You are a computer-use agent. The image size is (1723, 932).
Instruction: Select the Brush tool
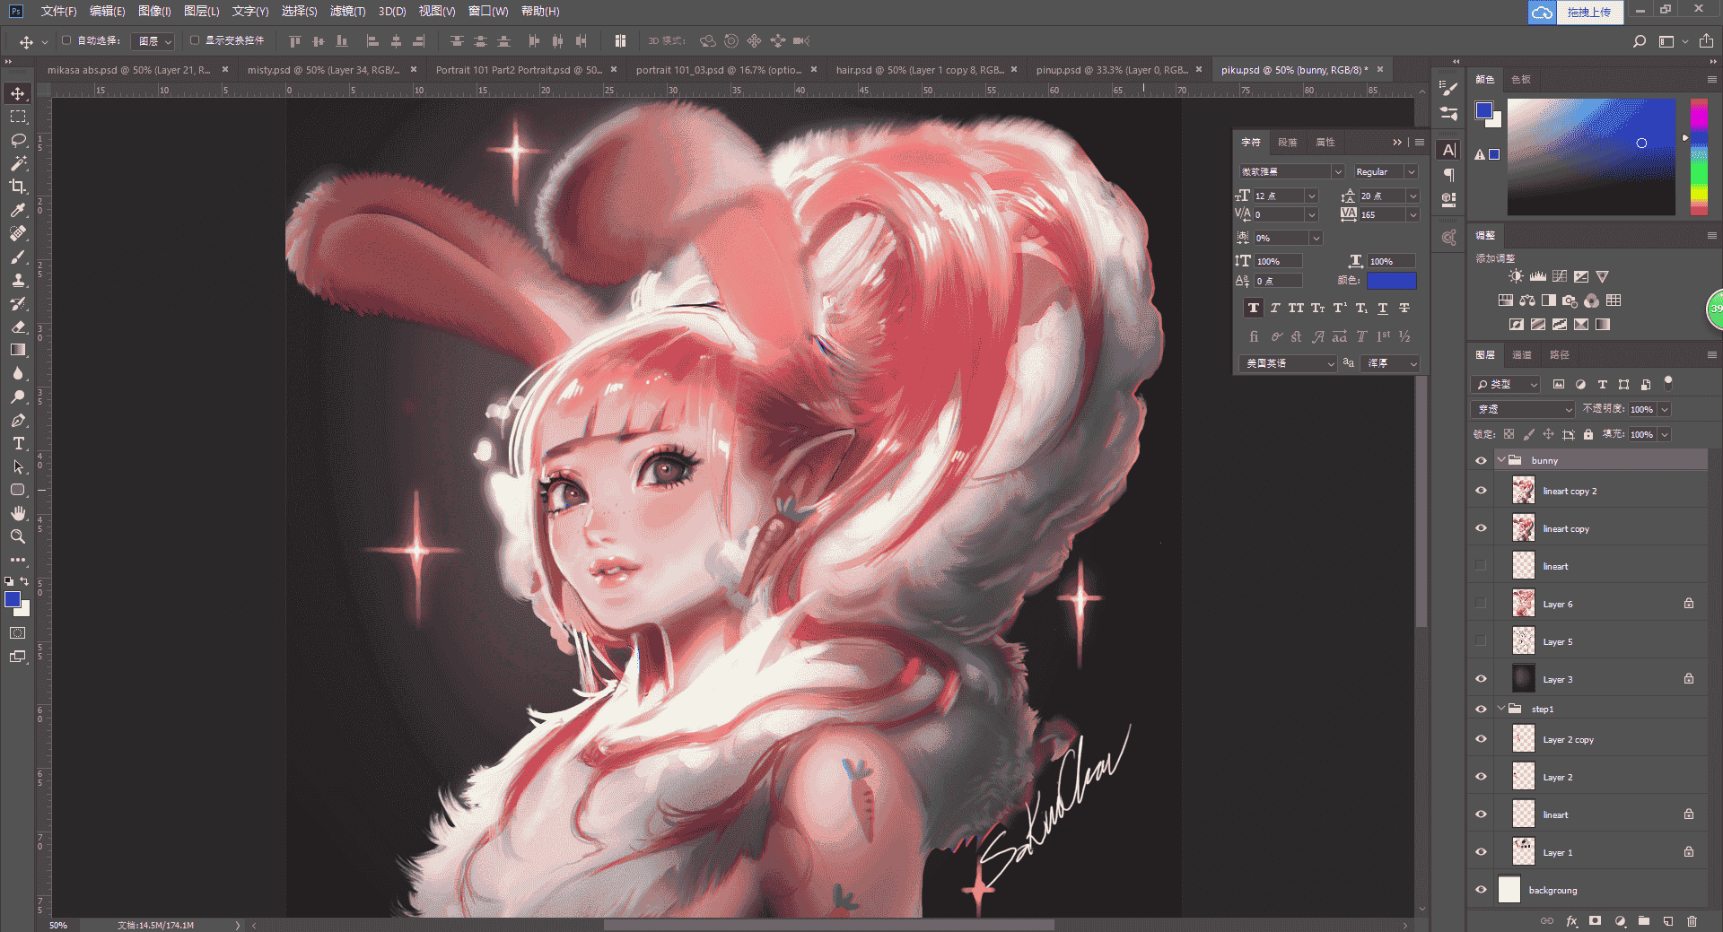point(18,257)
